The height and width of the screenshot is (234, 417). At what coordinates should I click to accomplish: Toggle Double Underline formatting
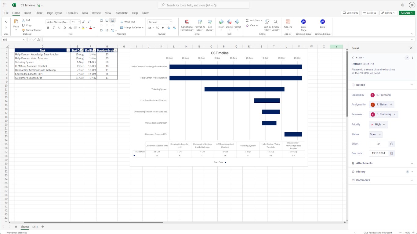(x=65, y=28)
